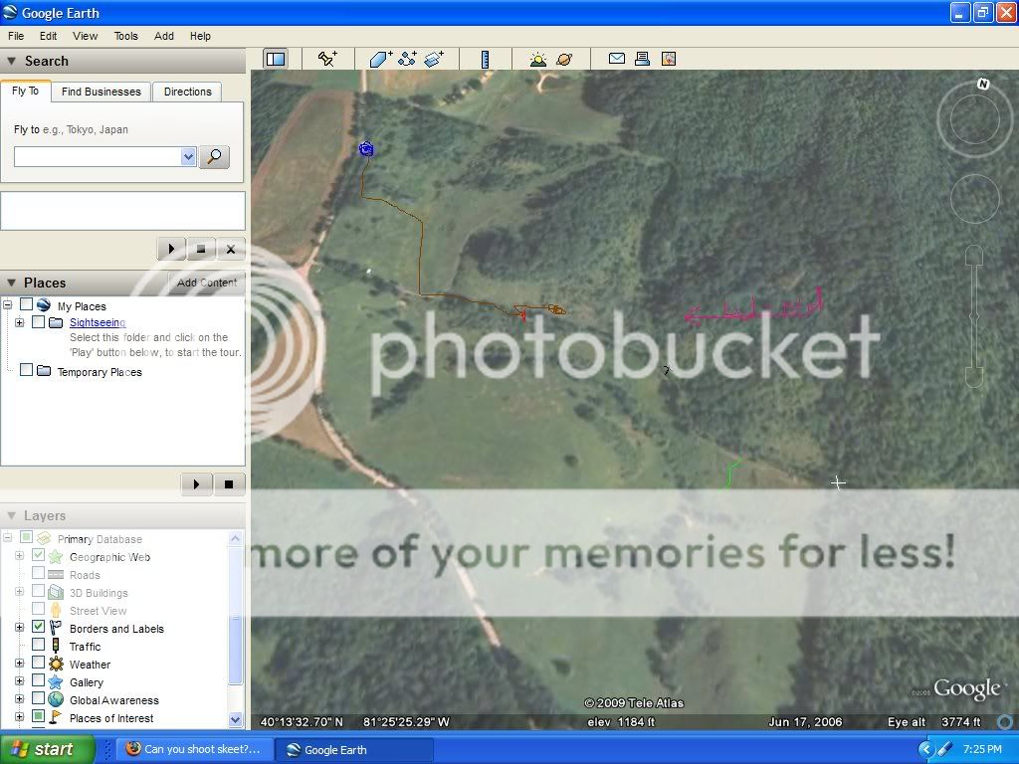Expand the Borders and Labels layer
Viewport: 1019px width, 764px height.
20,628
